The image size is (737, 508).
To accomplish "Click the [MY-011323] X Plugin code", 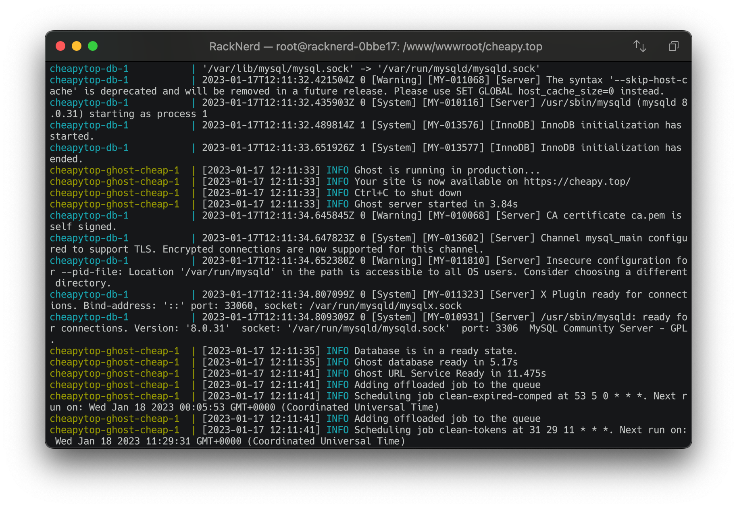I will click(x=453, y=294).
